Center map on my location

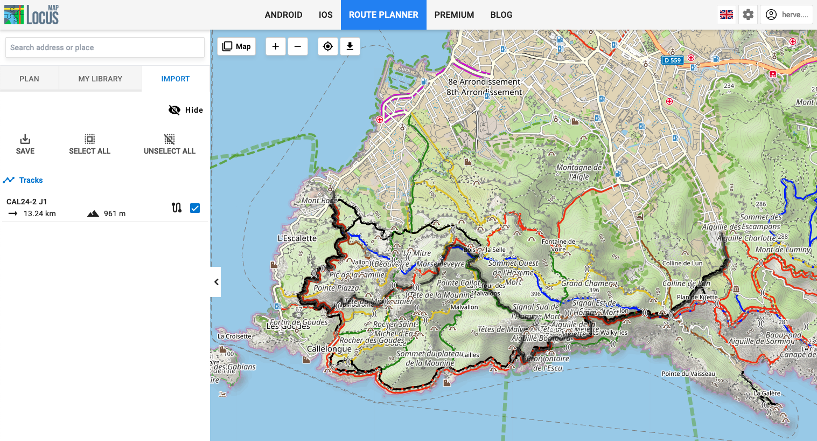tap(327, 46)
